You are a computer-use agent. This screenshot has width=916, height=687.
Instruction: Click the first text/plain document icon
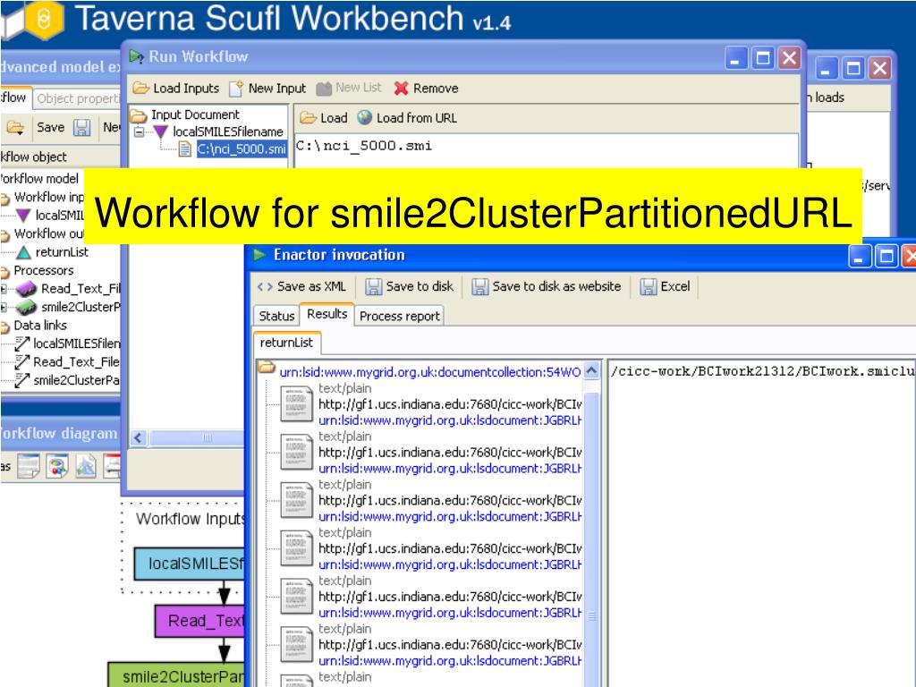296,404
